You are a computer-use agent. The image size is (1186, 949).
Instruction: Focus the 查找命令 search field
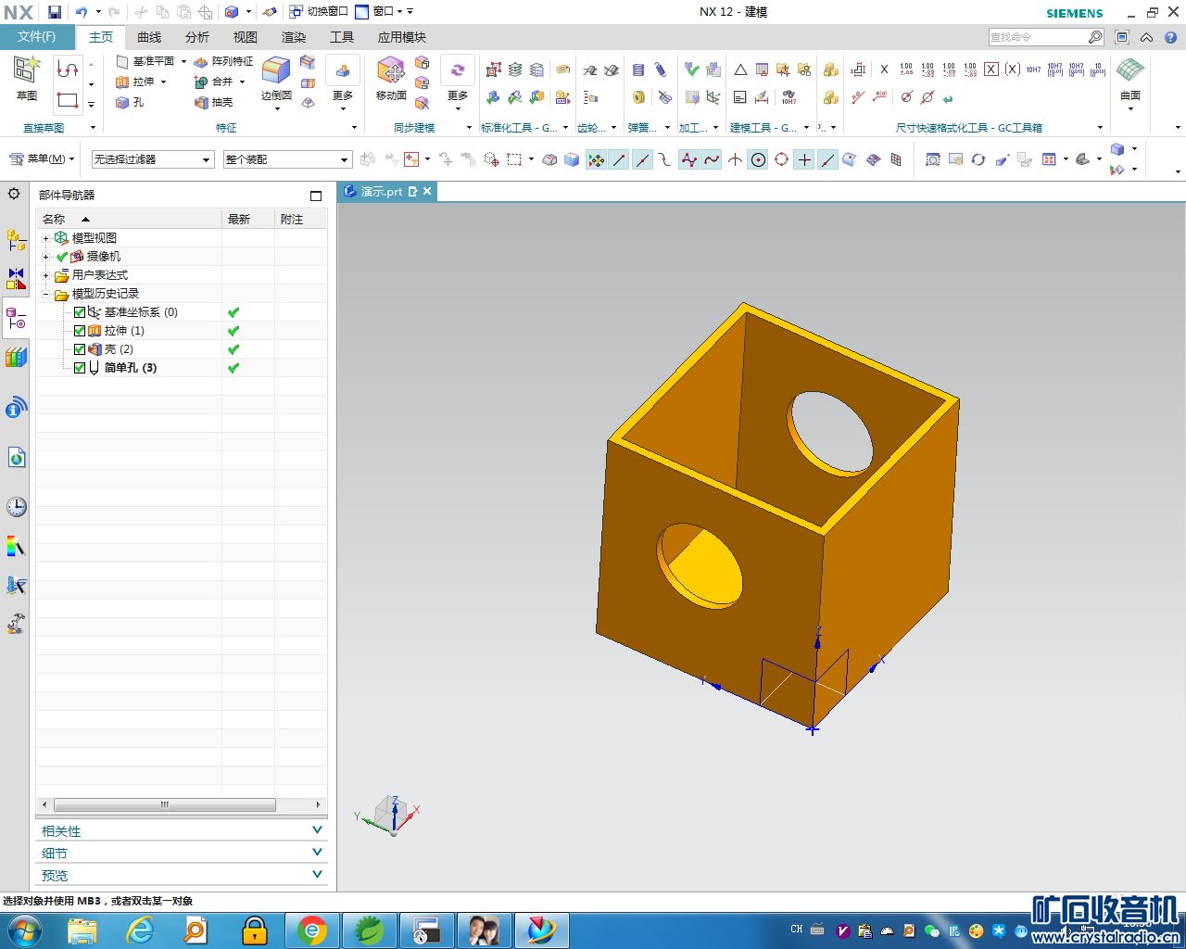(x=1037, y=37)
